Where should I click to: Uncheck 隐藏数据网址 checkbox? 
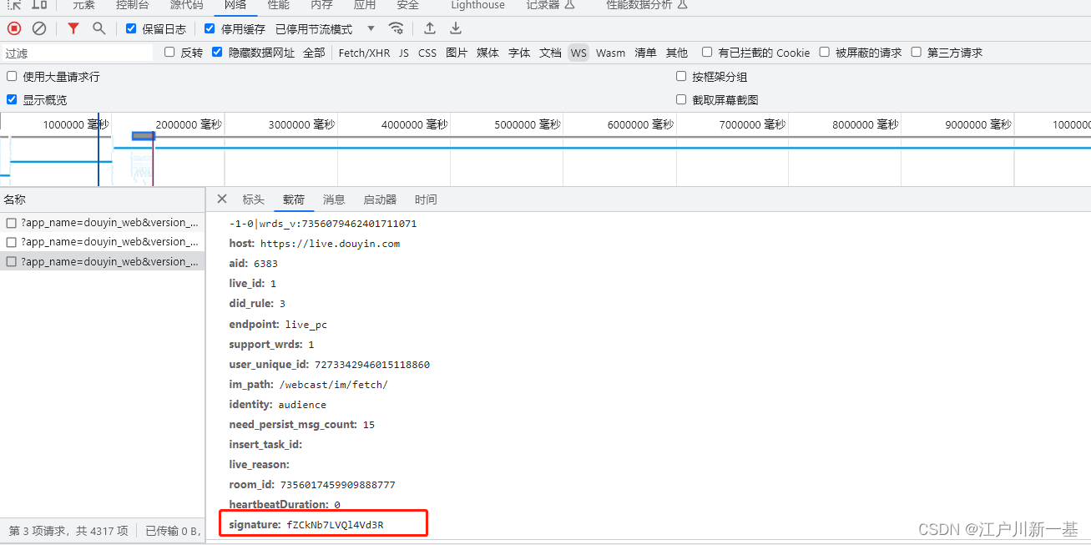[x=216, y=52]
